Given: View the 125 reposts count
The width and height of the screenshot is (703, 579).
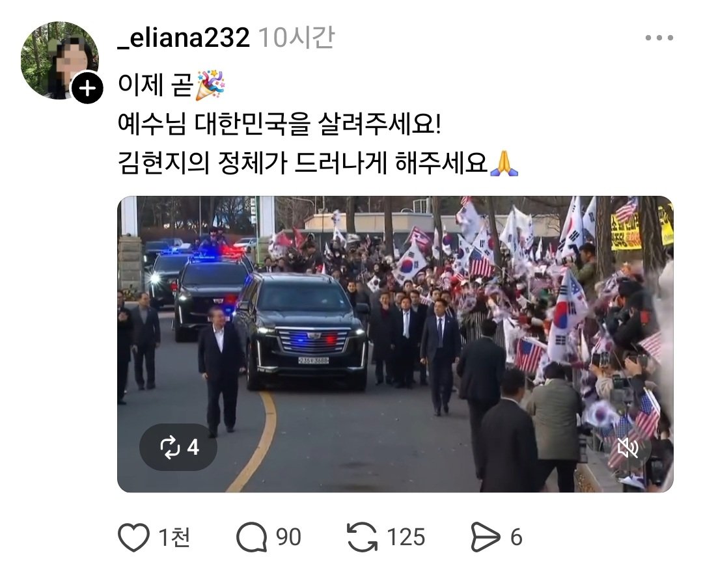Looking at the screenshot, I should click(406, 537).
